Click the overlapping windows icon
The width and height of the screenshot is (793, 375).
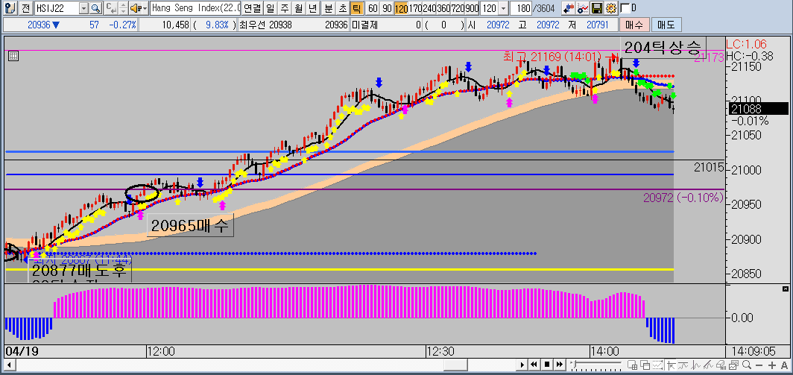click(645, 365)
